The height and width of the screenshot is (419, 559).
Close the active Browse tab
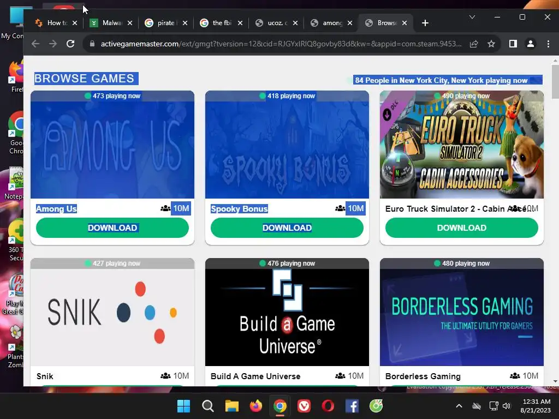click(x=405, y=23)
